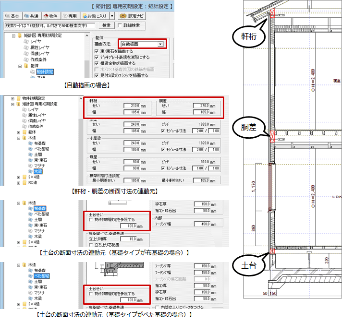The height and width of the screenshot is (322, 342).
Task: Open the お気に入り favorites tab
Action: [x=95, y=16]
